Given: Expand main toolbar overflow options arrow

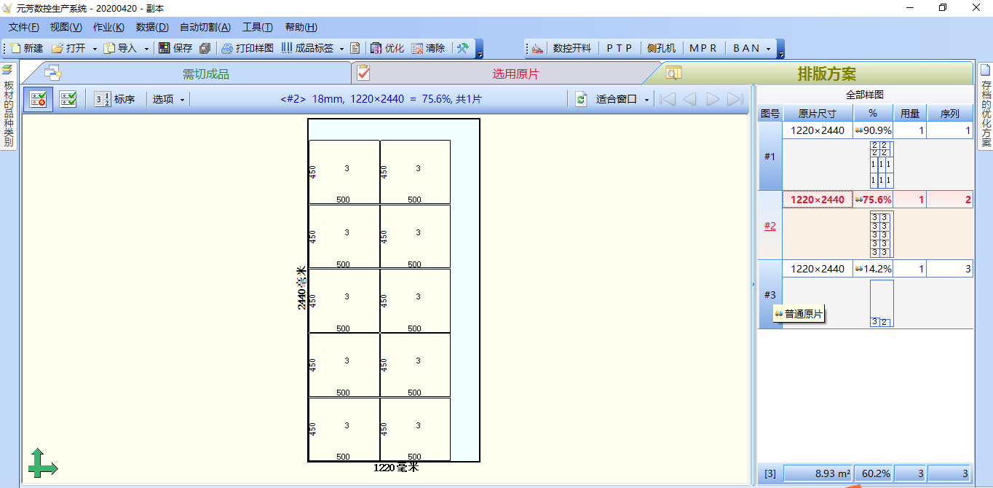Looking at the screenshot, I should click(x=479, y=49).
